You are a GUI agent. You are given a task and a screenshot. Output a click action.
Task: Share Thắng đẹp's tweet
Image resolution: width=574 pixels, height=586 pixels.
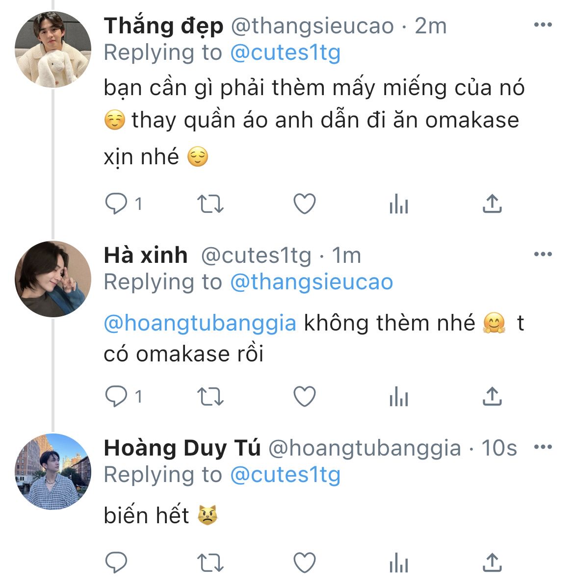pyautogui.click(x=492, y=204)
